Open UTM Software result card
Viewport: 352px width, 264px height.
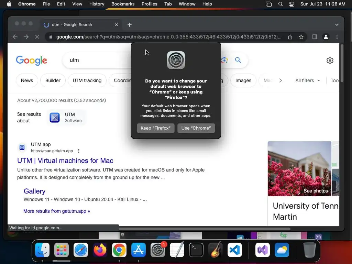[x=66, y=118]
